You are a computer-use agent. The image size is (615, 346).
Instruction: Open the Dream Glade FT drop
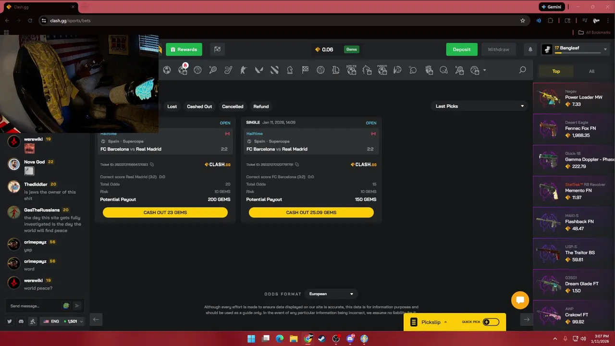(574, 284)
